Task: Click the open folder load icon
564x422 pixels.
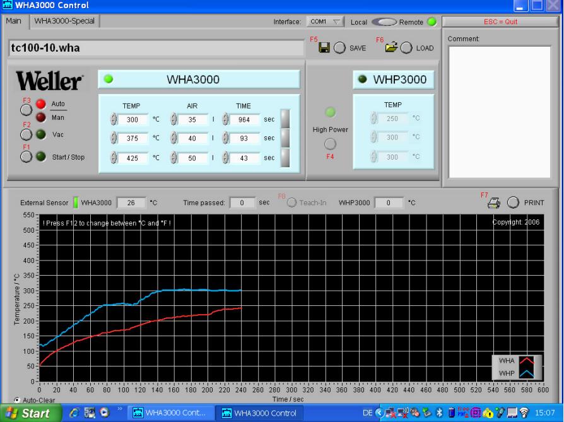Action: point(391,47)
